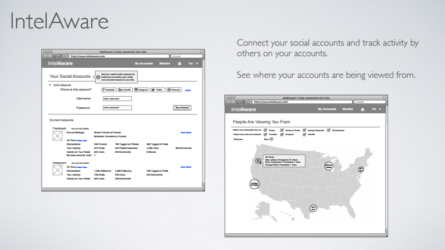The image size is (445, 250).
Task: Disable the Not Connected views checkbox
Action: 329,130
